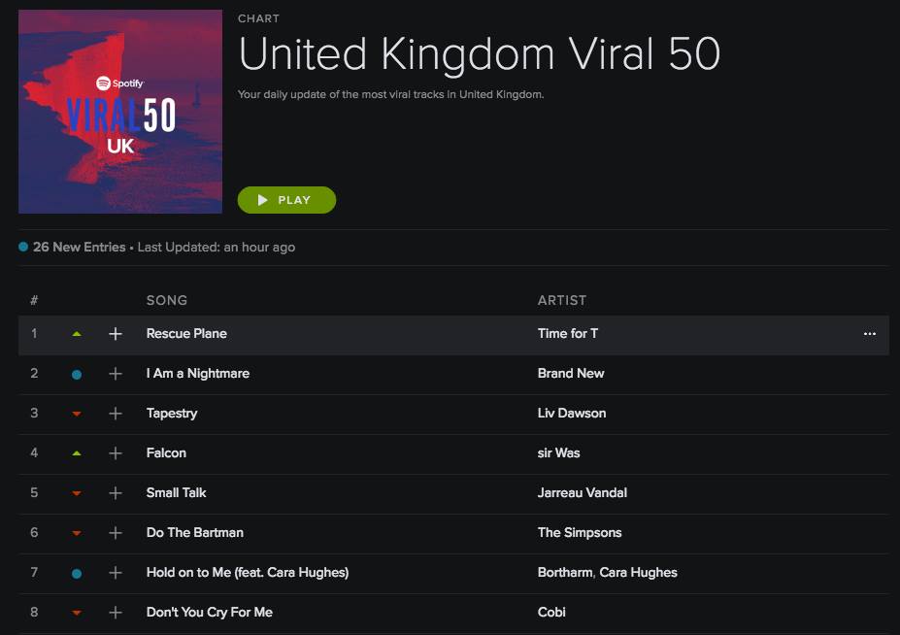Select the song Falcon
The width and height of the screenshot is (900, 635).
166,452
